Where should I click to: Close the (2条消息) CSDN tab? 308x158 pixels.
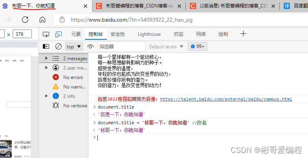273,6
